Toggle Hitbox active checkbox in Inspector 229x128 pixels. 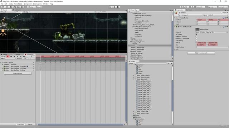180,13
